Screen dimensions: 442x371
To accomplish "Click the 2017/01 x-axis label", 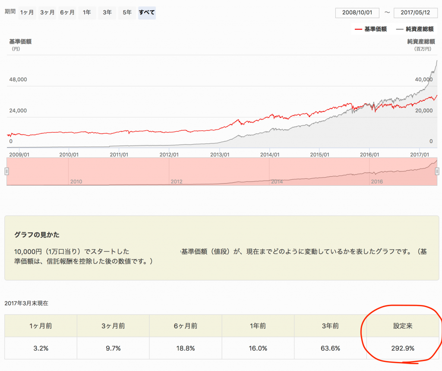I will point(420,155).
